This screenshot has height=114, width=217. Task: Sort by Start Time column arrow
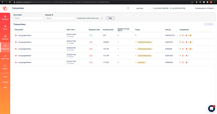point(75,30)
